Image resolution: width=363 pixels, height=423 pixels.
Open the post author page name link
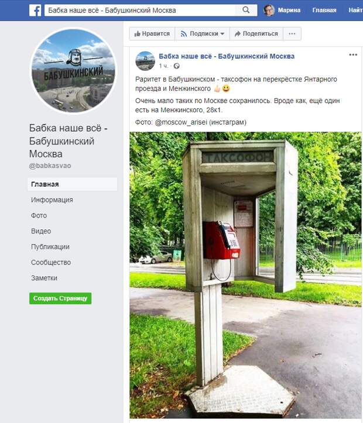point(227,56)
